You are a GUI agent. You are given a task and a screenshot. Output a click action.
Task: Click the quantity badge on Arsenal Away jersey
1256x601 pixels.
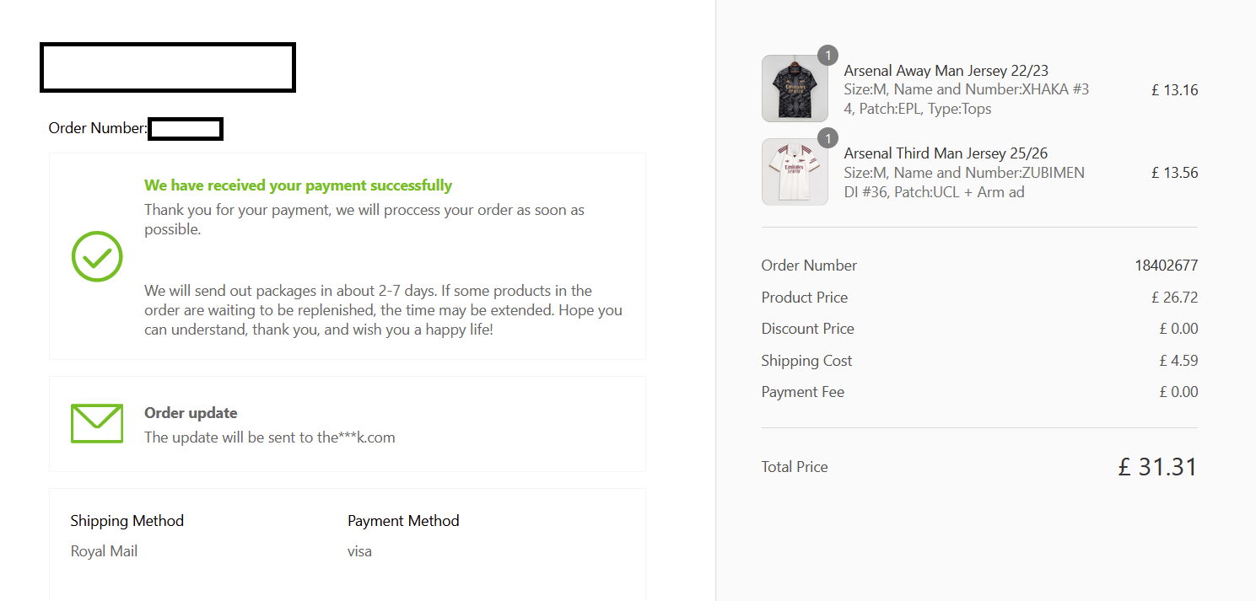[x=827, y=56]
